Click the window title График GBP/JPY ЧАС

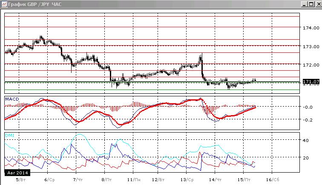coord(34,4)
